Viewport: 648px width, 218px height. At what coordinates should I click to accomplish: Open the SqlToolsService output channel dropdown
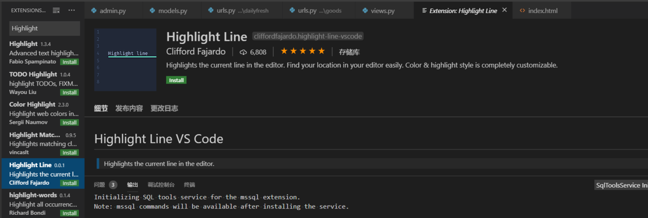coord(621,185)
